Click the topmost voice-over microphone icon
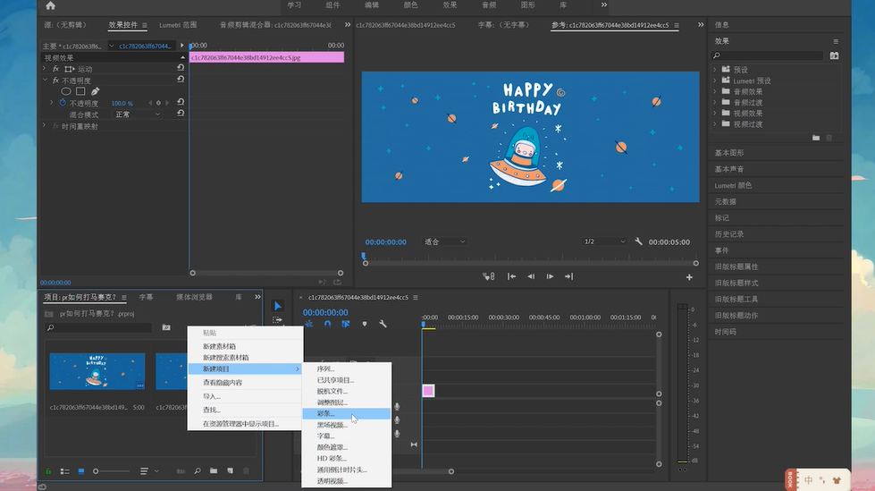Screen dimensions: 875x491 click(x=397, y=407)
